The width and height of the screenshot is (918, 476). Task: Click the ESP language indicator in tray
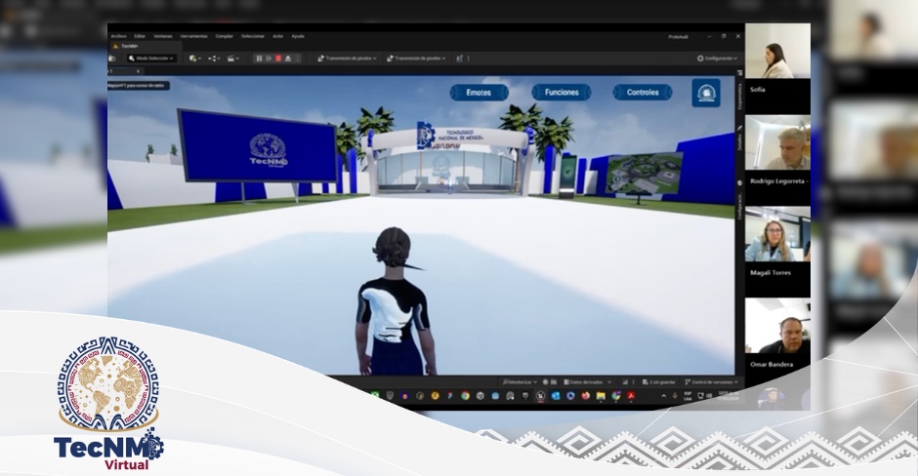coord(688,396)
